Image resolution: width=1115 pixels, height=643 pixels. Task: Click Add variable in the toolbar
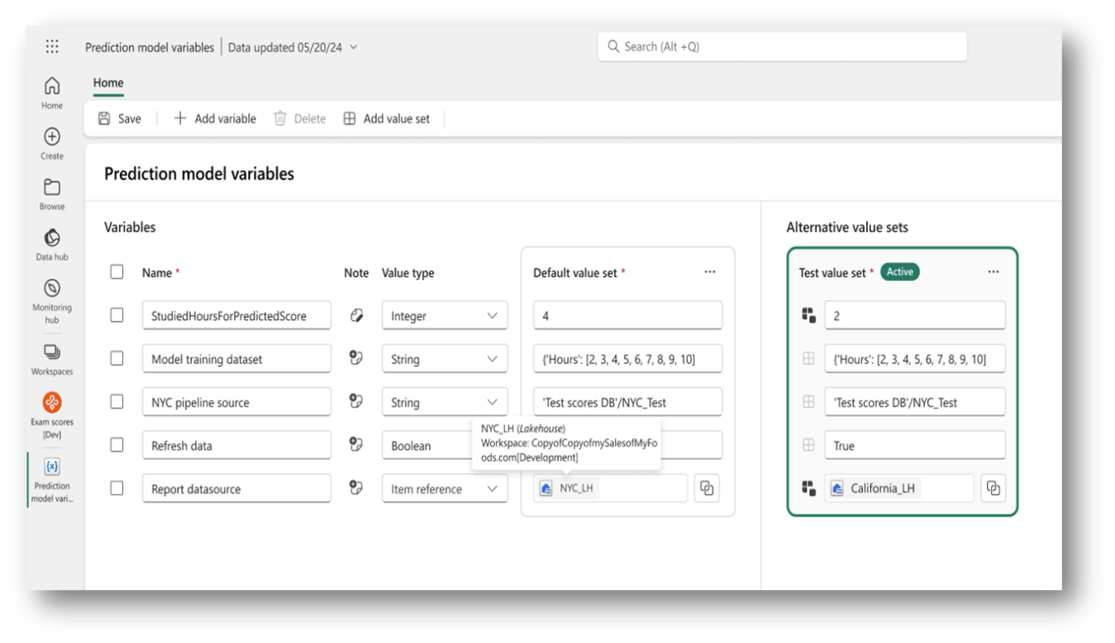pos(215,119)
